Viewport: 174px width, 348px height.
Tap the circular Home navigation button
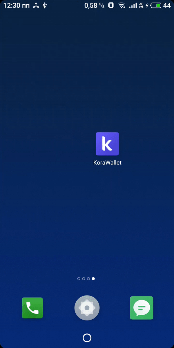tap(87, 338)
